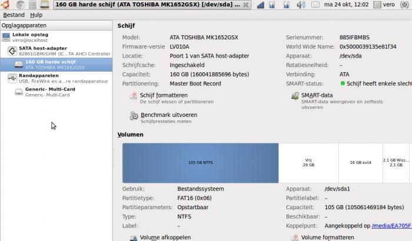
Task: Open the network signal strength indicator
Action: (260, 5)
